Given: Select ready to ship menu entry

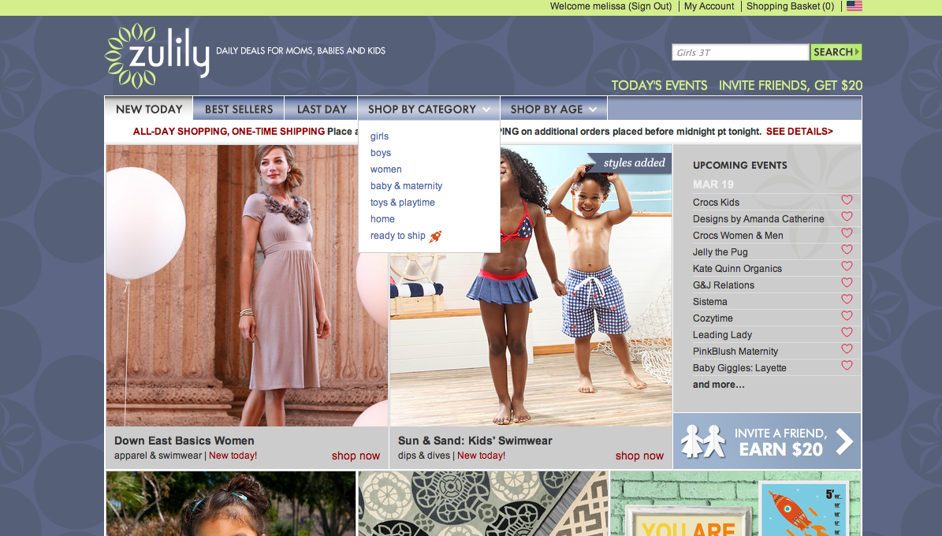Looking at the screenshot, I should point(398,236).
